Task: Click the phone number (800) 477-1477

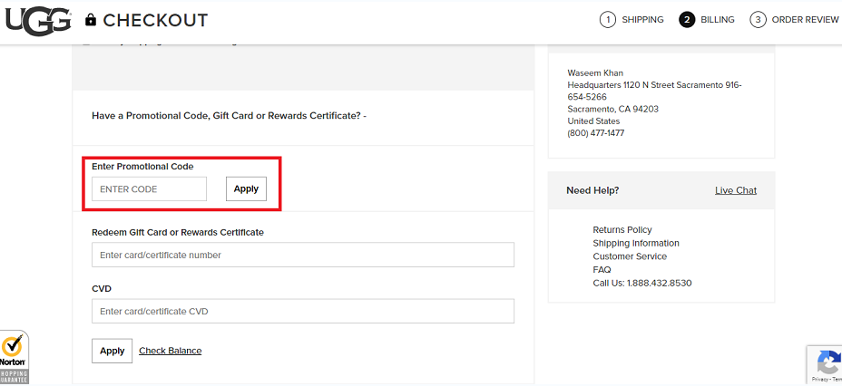Action: coord(596,133)
